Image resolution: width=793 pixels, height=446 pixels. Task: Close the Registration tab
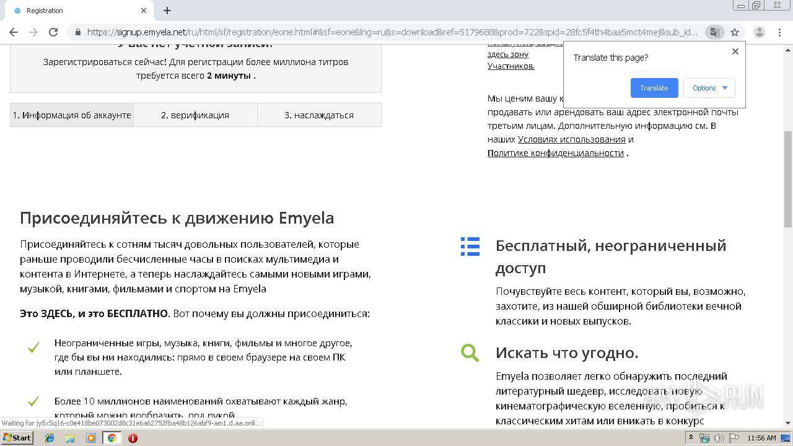144,11
